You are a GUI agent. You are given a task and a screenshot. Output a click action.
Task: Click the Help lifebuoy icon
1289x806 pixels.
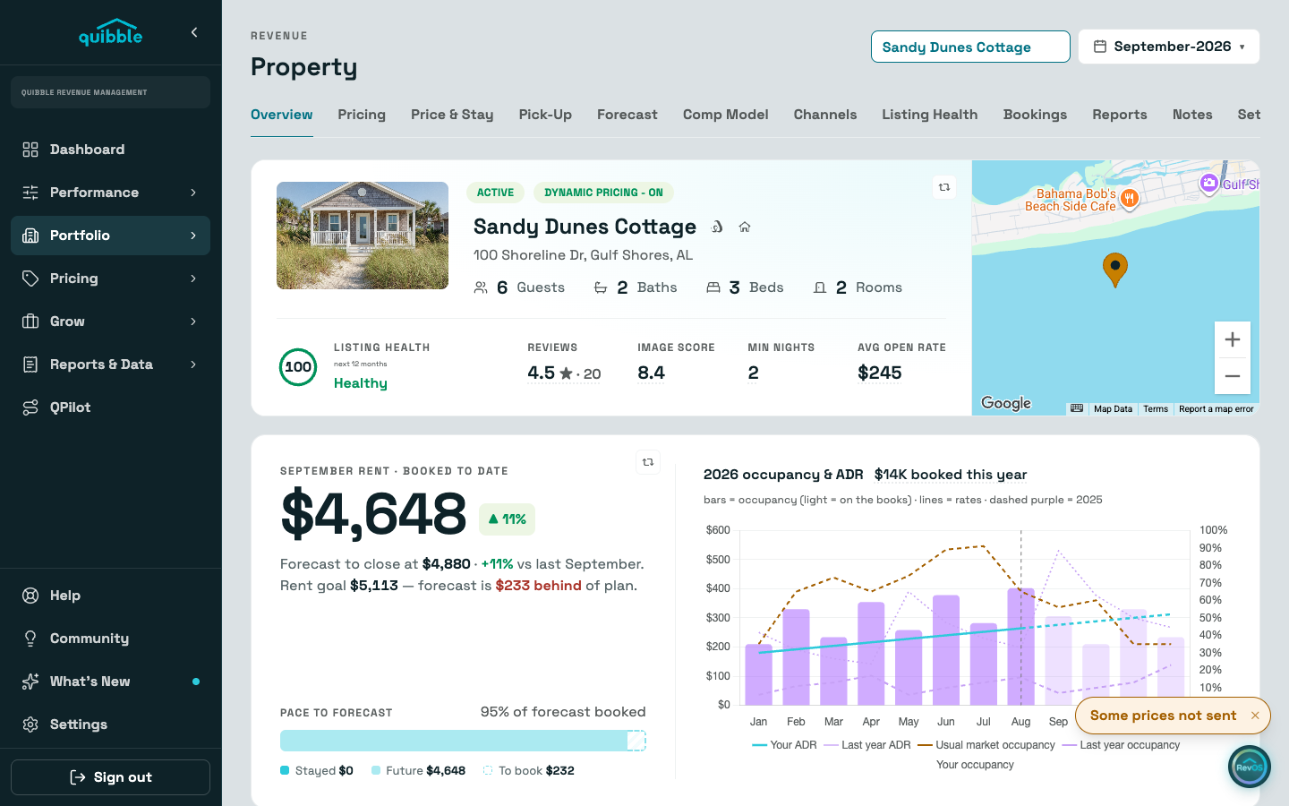click(30, 596)
